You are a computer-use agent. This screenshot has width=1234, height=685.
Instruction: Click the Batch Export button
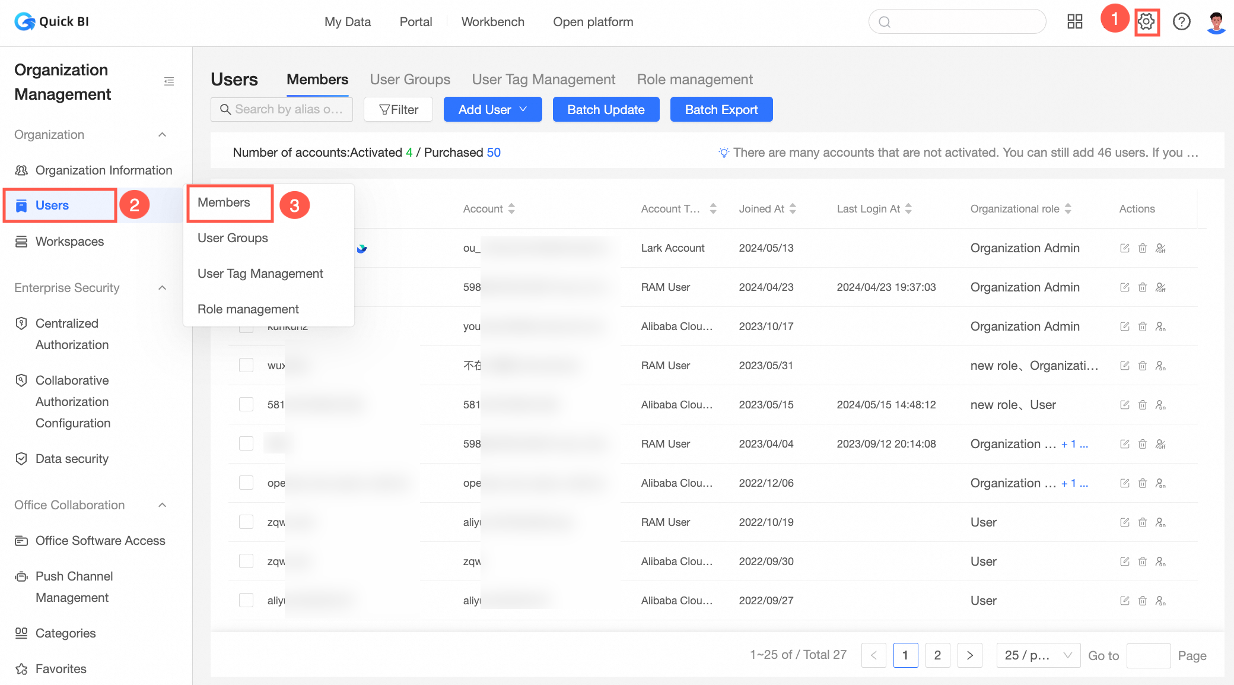[721, 109]
